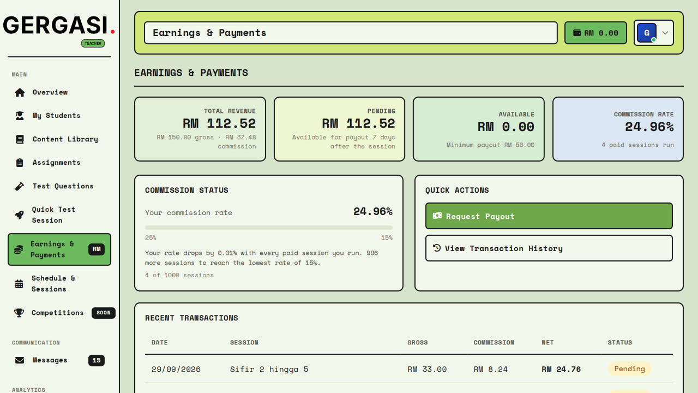Image resolution: width=698 pixels, height=393 pixels.
Task: Click the Content Library book icon
Action: (x=20, y=139)
